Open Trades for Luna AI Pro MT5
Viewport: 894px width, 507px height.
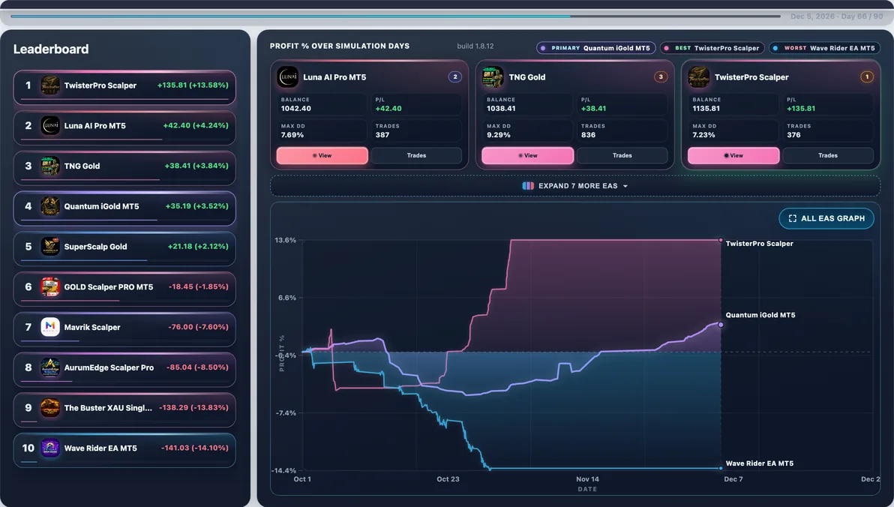pyautogui.click(x=416, y=156)
